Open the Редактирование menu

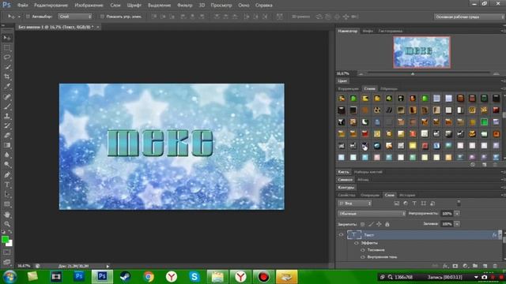click(x=51, y=6)
